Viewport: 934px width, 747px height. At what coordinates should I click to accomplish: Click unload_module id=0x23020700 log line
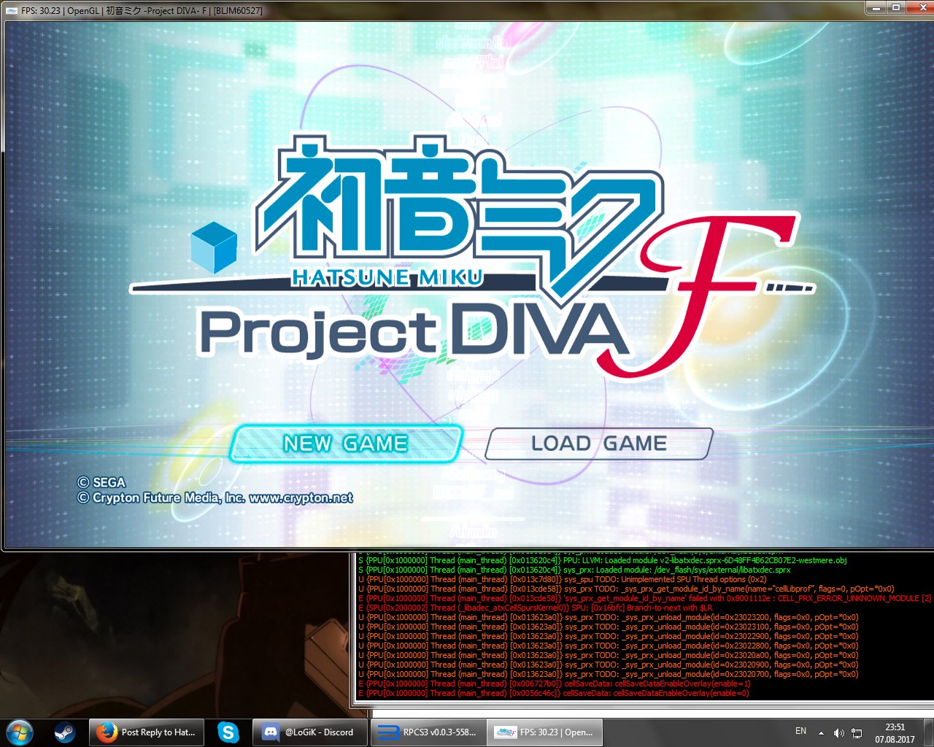tap(608, 674)
